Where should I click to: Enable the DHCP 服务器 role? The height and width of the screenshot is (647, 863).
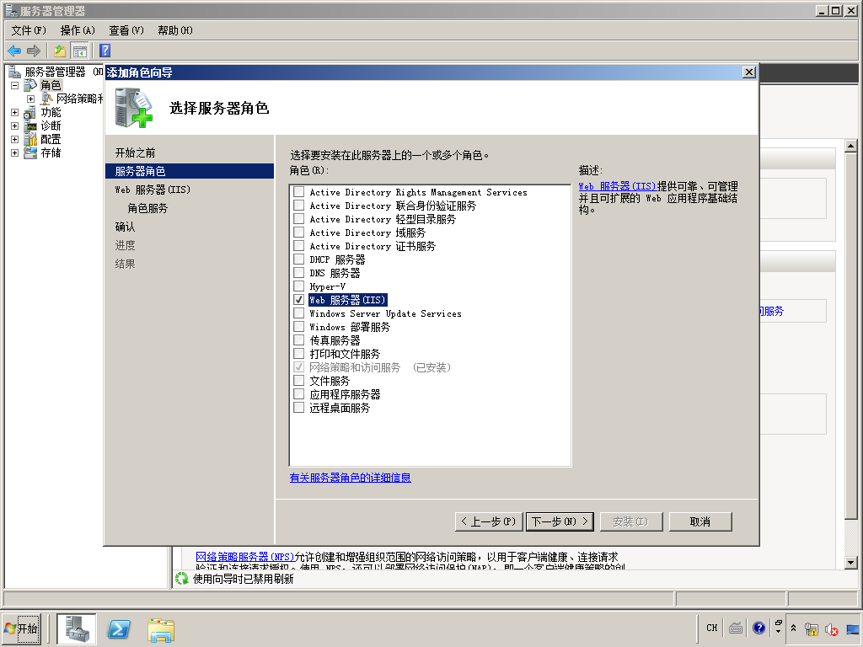[x=299, y=259]
